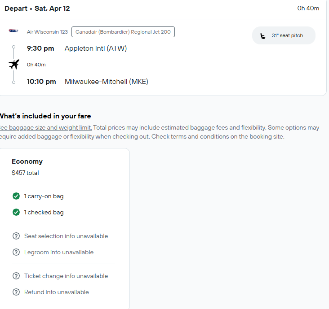The image size is (329, 309).
Task: Click the seat icon beside seat pitch
Action: 262,36
